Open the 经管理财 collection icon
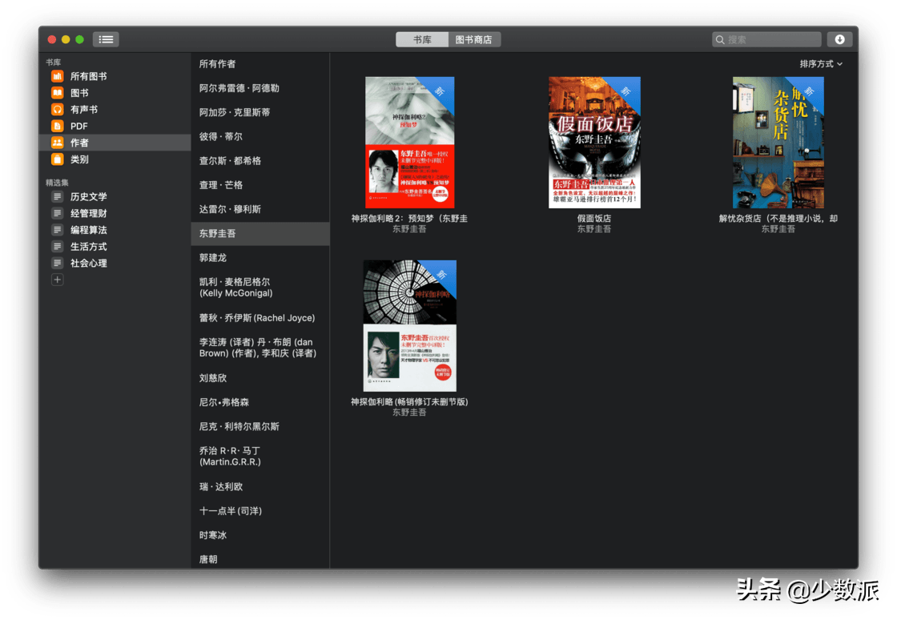 click(57, 213)
